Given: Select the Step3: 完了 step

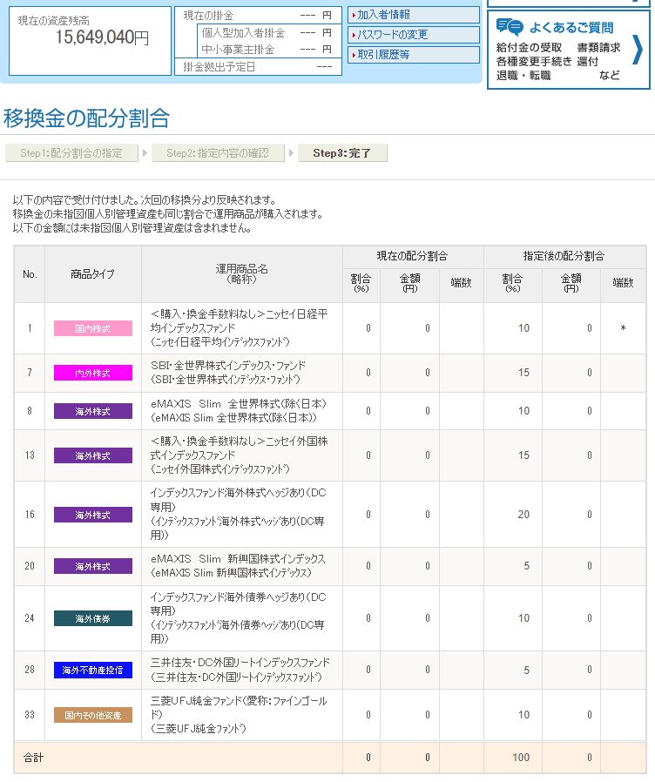Looking at the screenshot, I should click(x=342, y=153).
